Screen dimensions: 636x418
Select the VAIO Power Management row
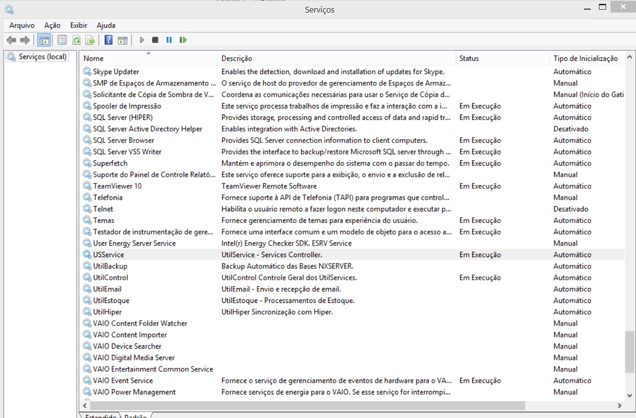[x=352, y=392]
